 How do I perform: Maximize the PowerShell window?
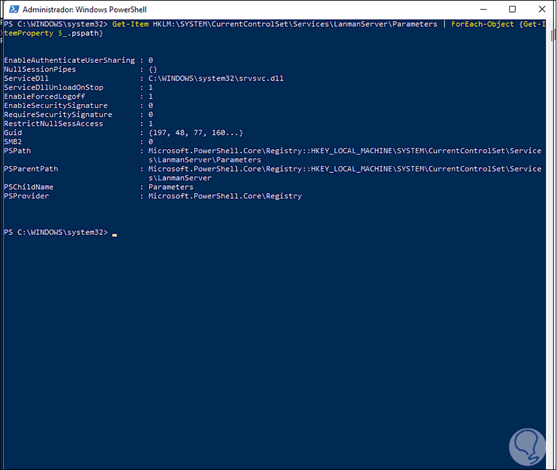[x=513, y=9]
